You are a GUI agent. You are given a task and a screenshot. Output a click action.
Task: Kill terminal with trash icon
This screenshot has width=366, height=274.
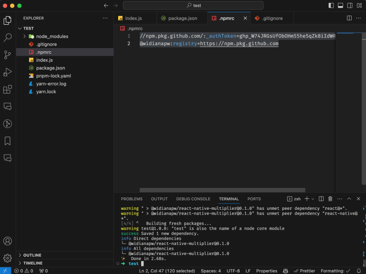point(330,199)
